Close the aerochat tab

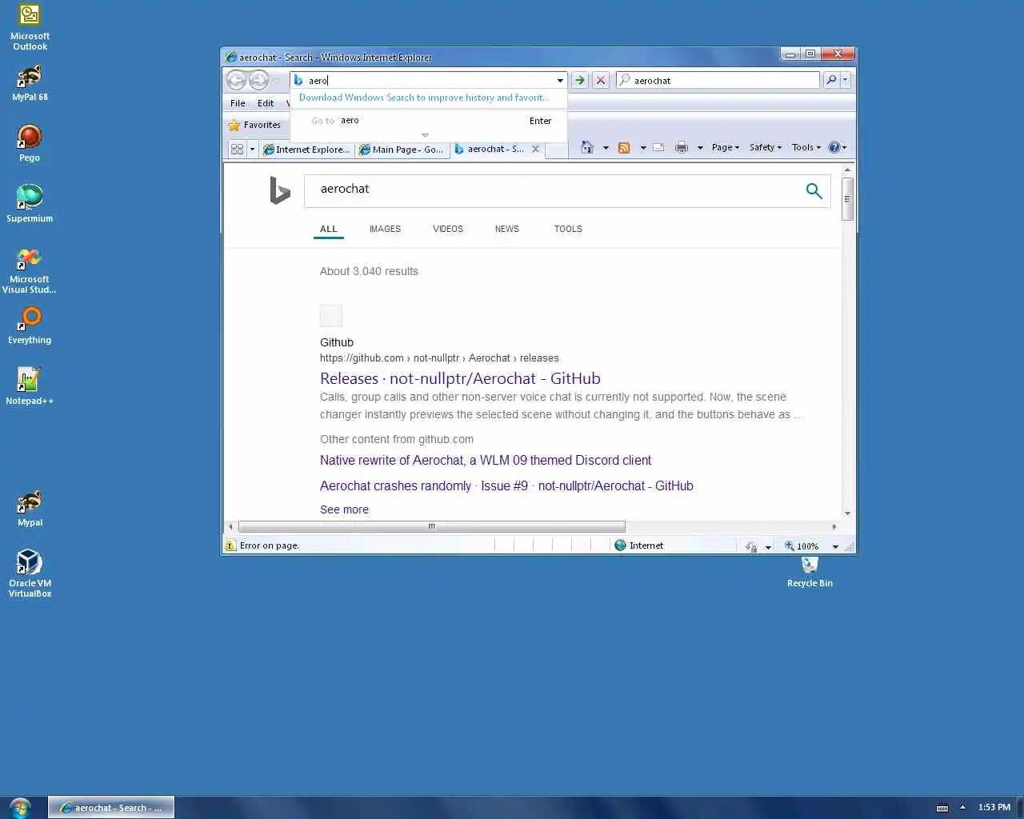(536, 149)
